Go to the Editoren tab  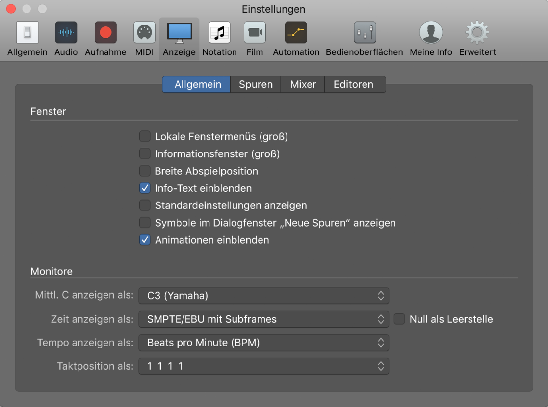(353, 84)
